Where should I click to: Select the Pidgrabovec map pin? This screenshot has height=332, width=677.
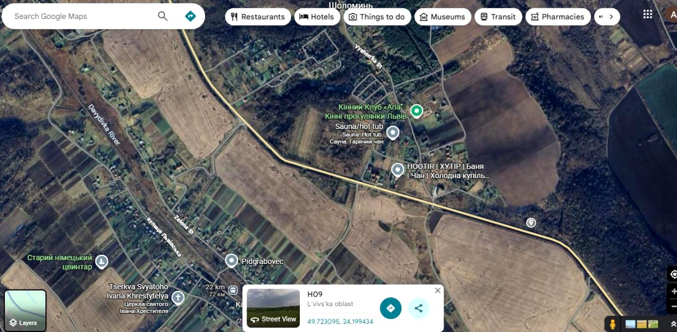coord(232,261)
